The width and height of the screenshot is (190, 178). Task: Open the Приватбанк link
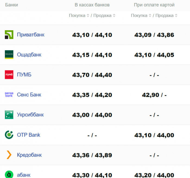31,35
